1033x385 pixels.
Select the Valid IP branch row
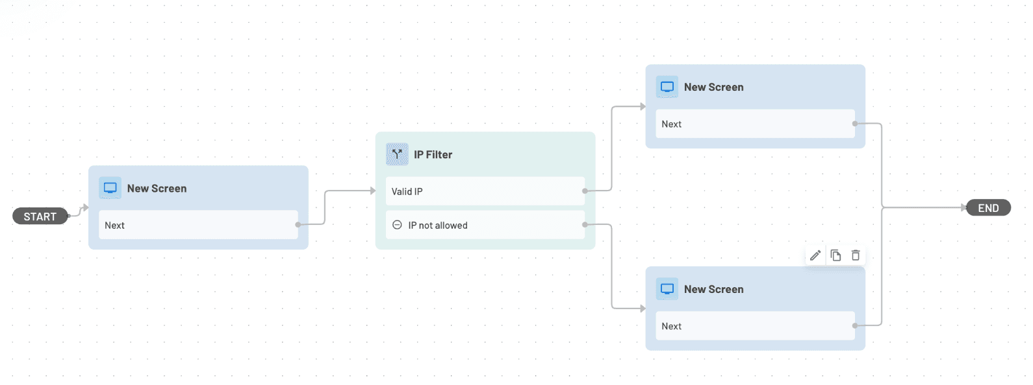point(485,191)
